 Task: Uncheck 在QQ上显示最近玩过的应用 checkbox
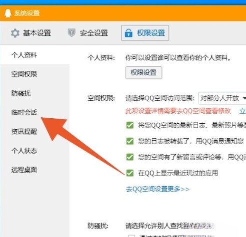[x=130, y=173]
